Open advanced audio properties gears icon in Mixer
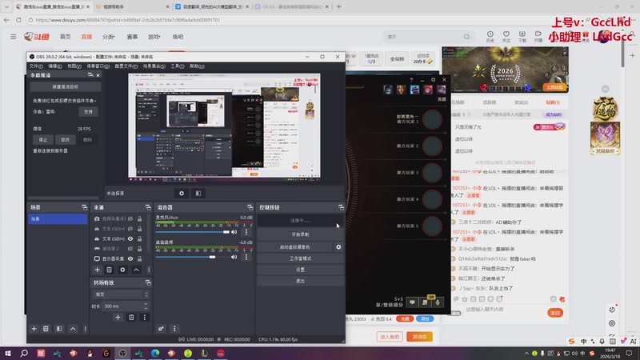 pyautogui.click(x=162, y=329)
